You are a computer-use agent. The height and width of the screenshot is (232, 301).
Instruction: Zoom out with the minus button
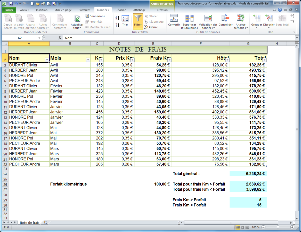264,227
